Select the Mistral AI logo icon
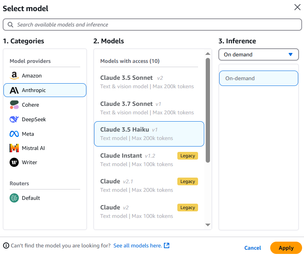Image resolution: width=304 pixels, height=257 pixels. pyautogui.click(x=14, y=148)
